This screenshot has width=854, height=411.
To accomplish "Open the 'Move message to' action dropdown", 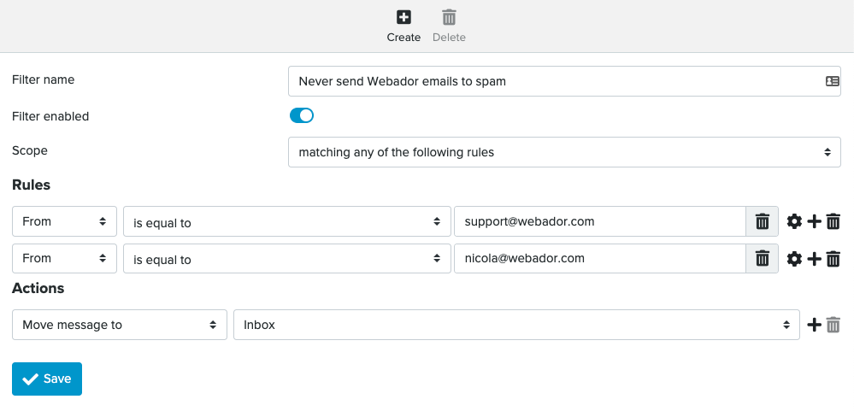I will click(x=120, y=325).
